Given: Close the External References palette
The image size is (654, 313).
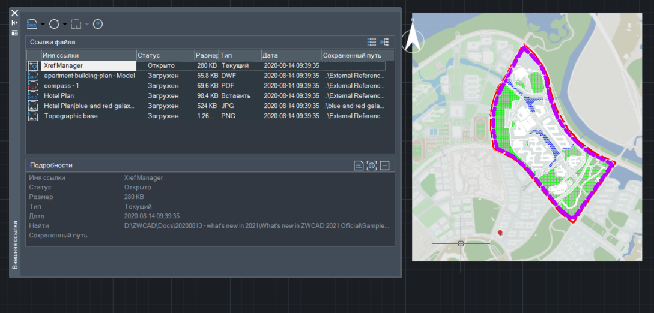Looking at the screenshot, I should 14,13.
